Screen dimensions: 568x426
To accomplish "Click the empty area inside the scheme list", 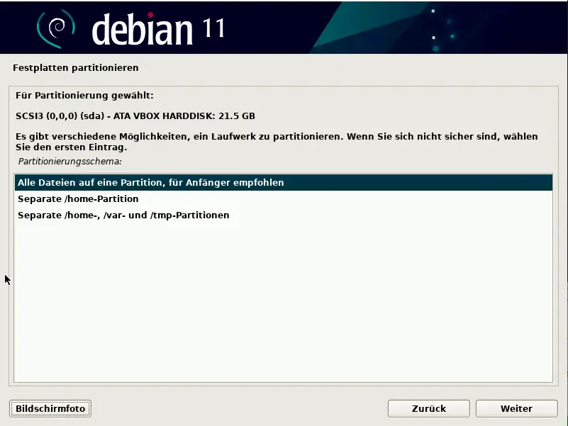I will click(284, 305).
